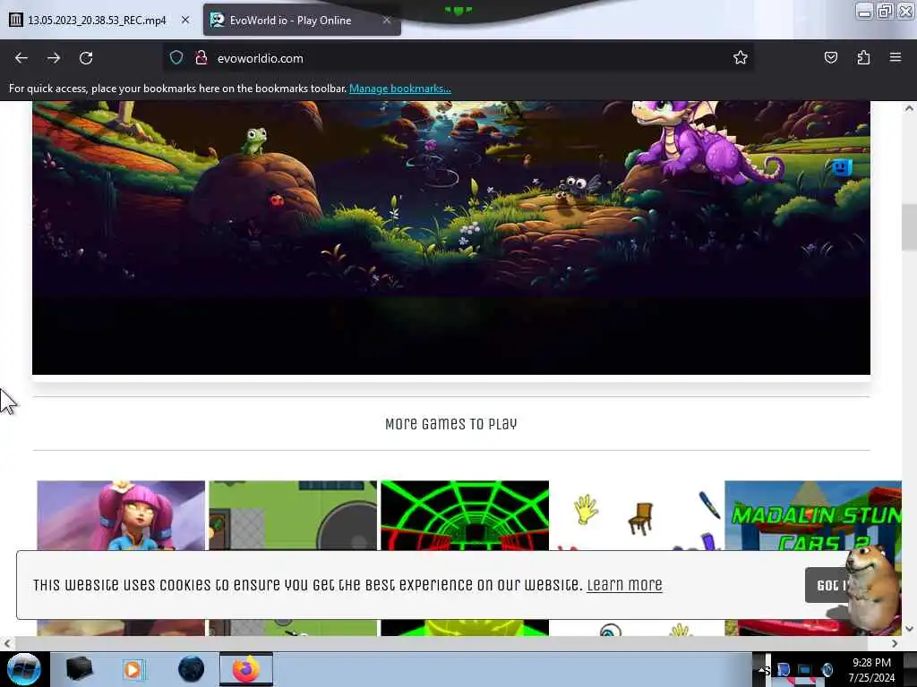Open the green top-down game thumbnail
Viewport: 917px width, 687px height.
293,515
